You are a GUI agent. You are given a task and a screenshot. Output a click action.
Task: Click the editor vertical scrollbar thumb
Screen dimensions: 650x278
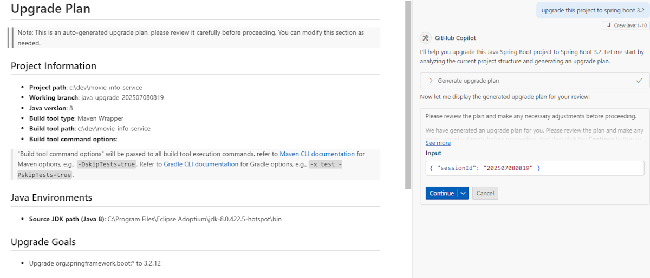407,95
